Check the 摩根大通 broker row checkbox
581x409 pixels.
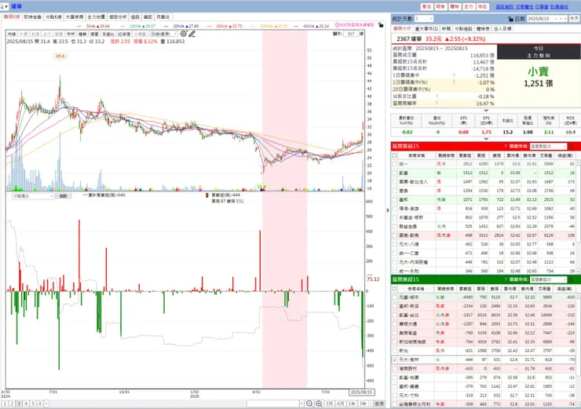[x=395, y=324]
